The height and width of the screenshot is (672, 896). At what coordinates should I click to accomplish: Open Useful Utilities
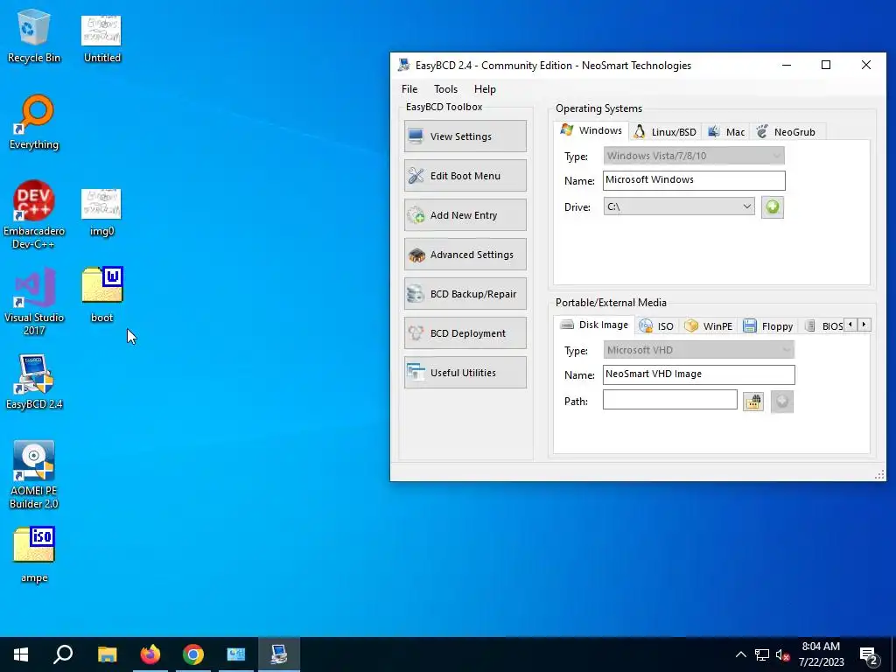(x=465, y=373)
